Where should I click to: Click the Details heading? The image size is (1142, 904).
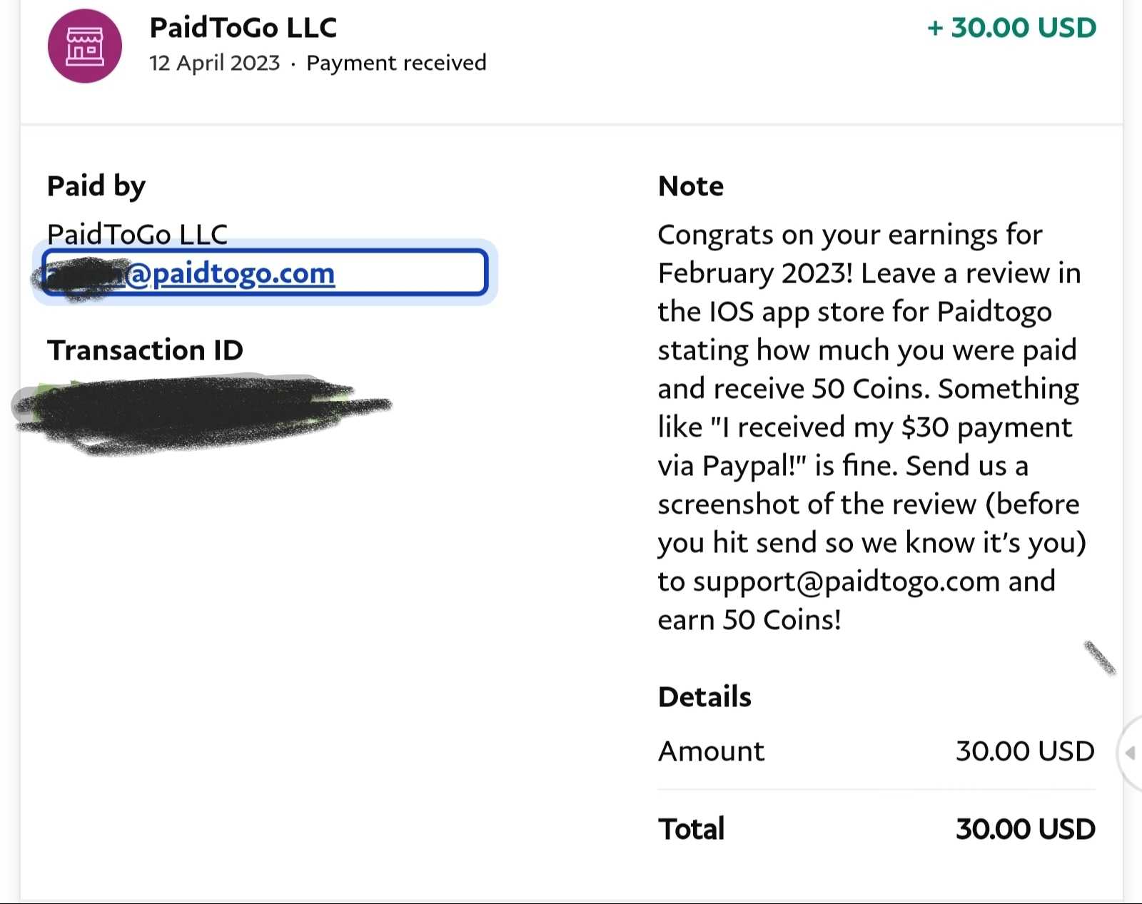tap(704, 697)
